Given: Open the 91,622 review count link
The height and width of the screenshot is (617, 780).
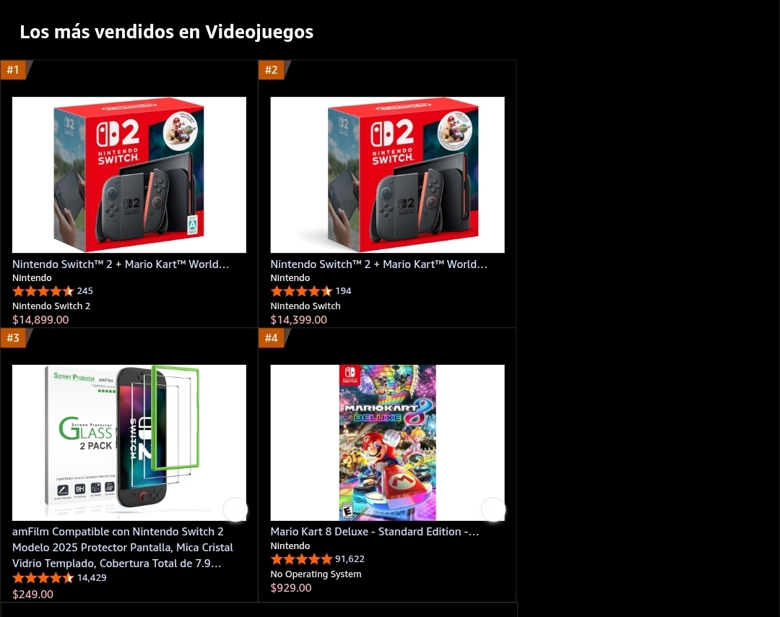Looking at the screenshot, I should coord(350,559).
